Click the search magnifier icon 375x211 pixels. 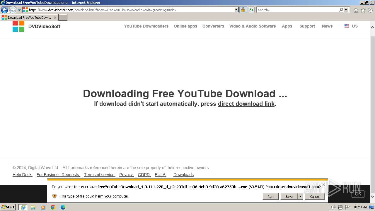pyautogui.click(x=341, y=10)
